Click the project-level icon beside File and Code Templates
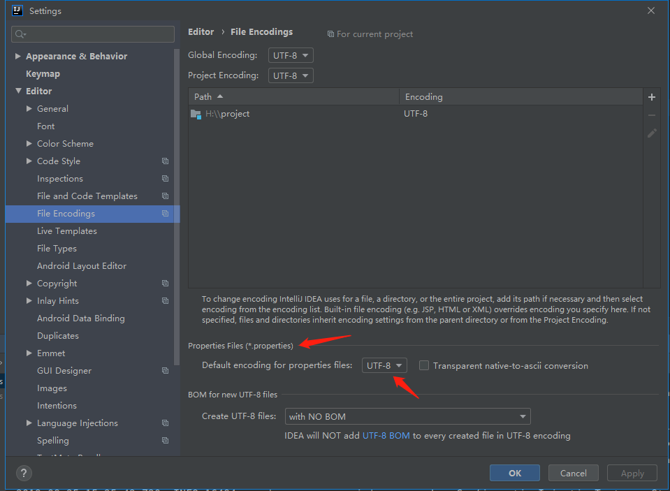 click(x=166, y=196)
